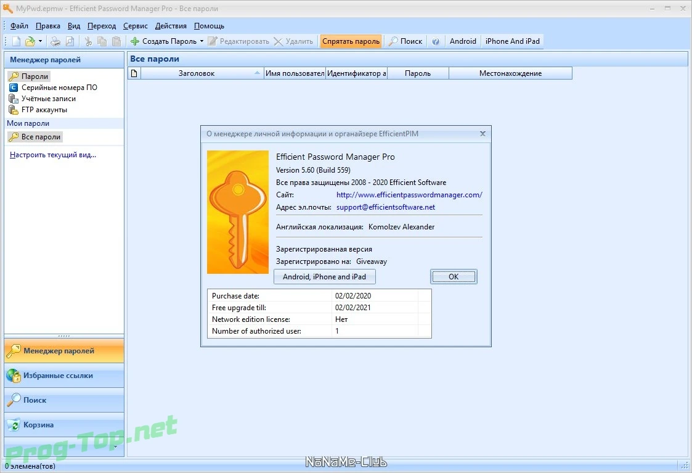Close the About EfficientPIM dialog
692x473 pixels.
(x=483, y=134)
